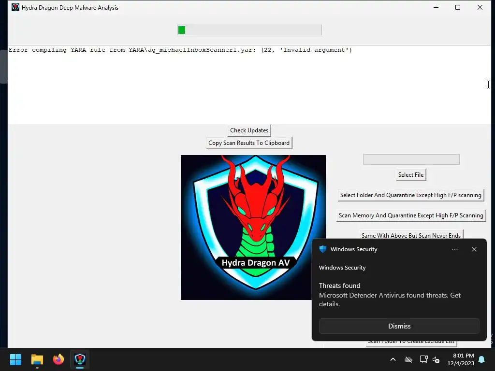Click the Check Updates button
This screenshot has width=495, height=371.
coord(249,130)
